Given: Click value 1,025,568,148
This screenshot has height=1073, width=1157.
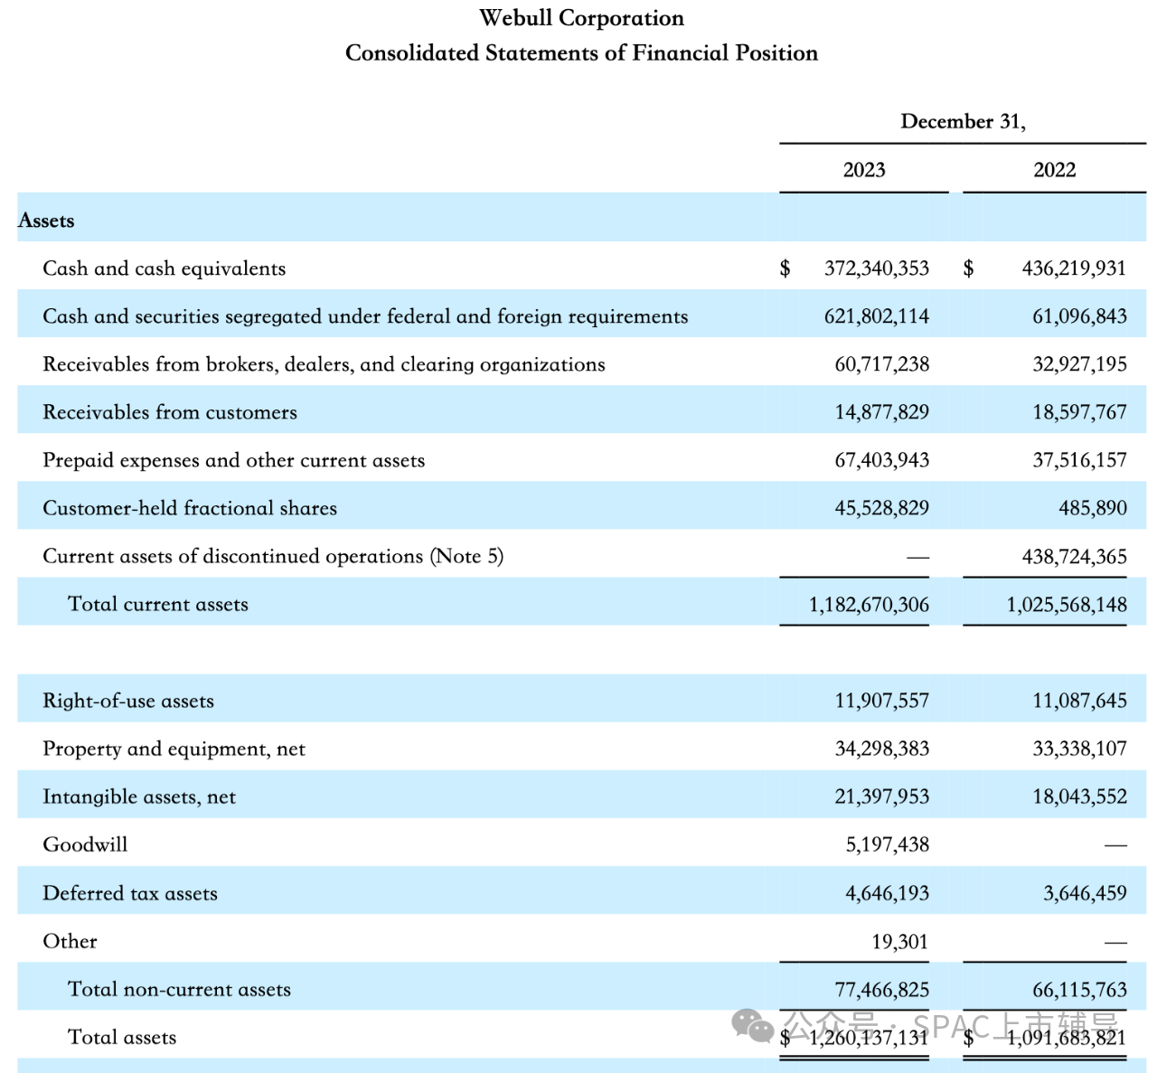Looking at the screenshot, I should (1067, 605).
